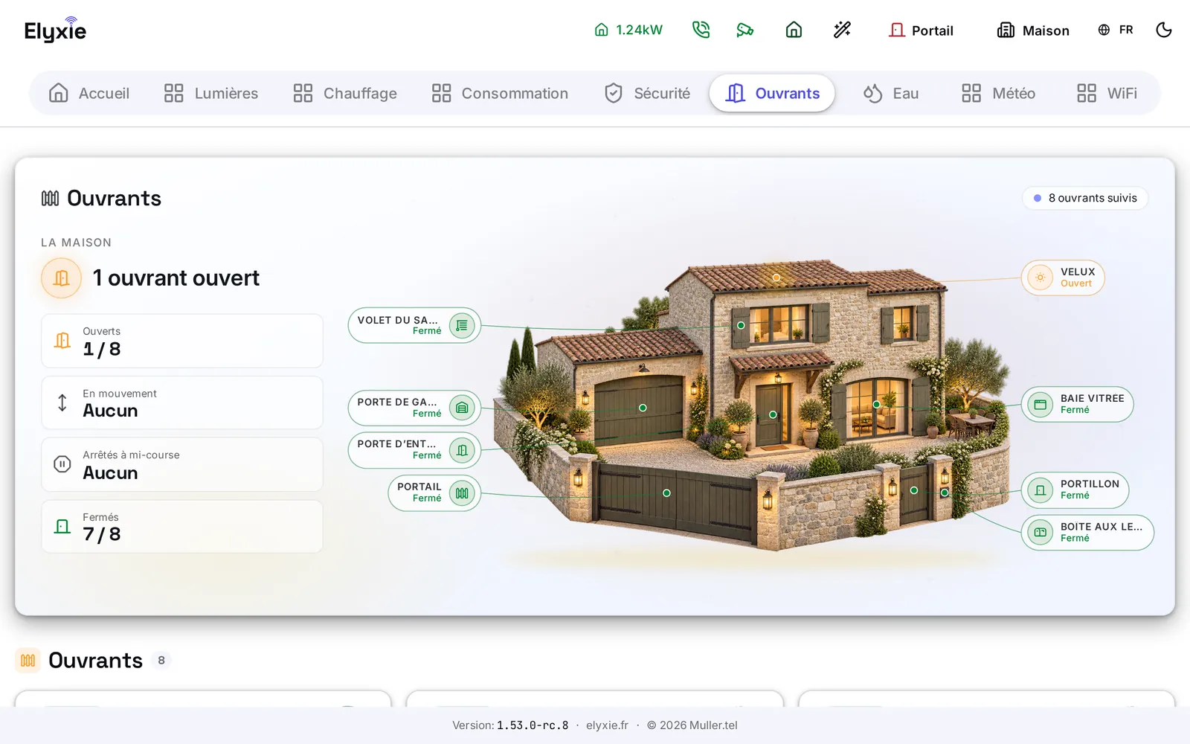Switch to the WiFi tab
This screenshot has height=744, width=1190.
click(1107, 93)
